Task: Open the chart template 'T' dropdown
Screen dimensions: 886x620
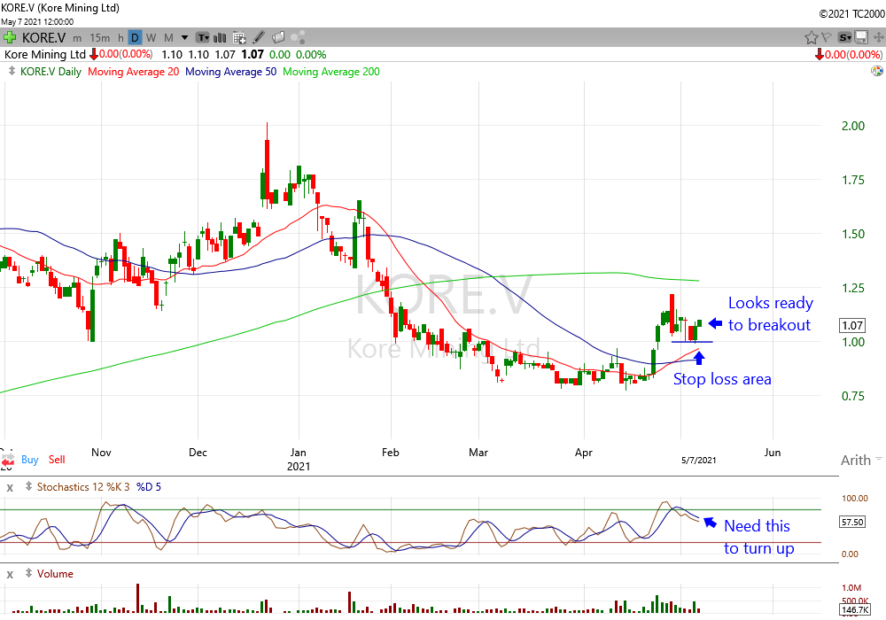Action: pyautogui.click(x=203, y=38)
